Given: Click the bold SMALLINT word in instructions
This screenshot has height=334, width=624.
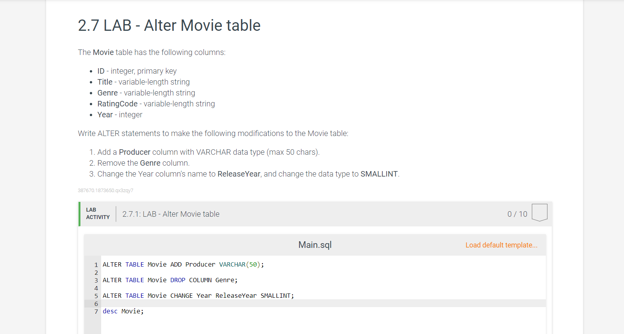Looking at the screenshot, I should coord(379,174).
